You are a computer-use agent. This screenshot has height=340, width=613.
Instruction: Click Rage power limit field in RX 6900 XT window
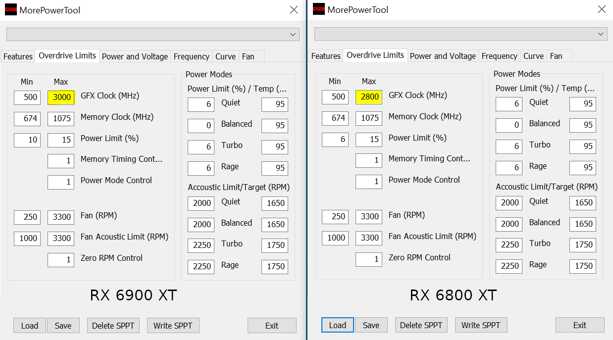pos(201,168)
